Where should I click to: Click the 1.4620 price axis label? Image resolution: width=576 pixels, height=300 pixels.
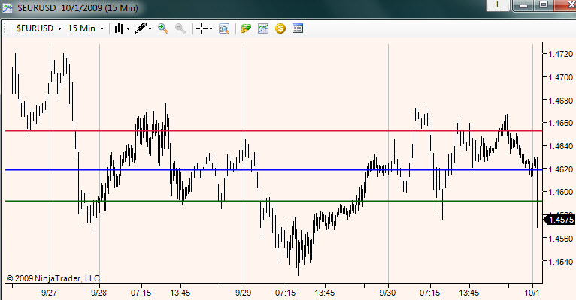tap(560, 169)
